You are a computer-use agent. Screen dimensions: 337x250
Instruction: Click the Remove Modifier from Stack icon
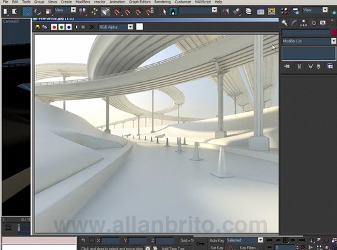[x=318, y=66]
